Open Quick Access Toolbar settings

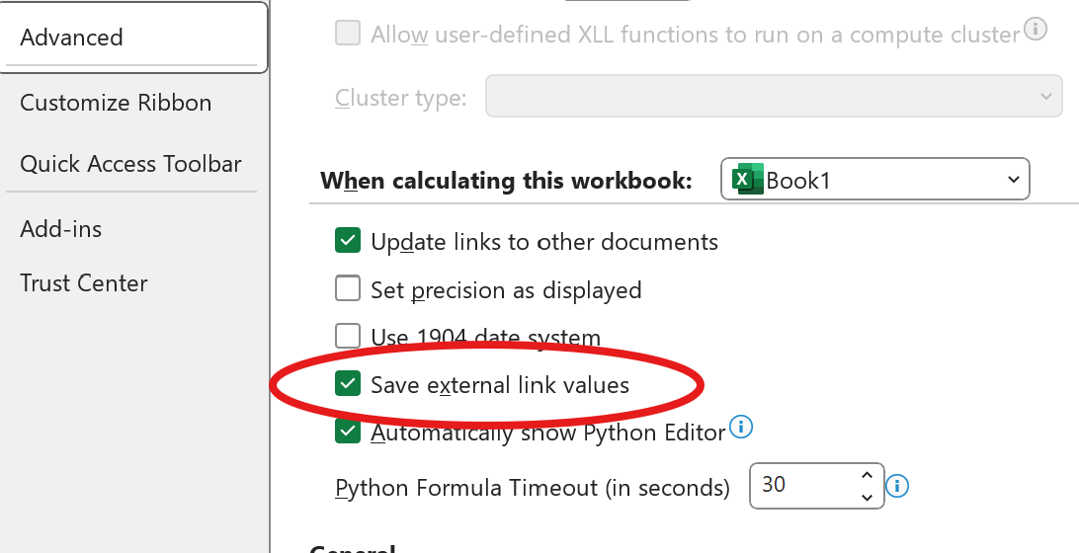(130, 164)
